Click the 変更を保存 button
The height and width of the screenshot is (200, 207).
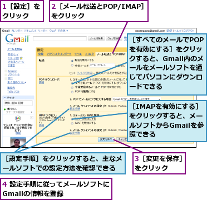point(106,139)
